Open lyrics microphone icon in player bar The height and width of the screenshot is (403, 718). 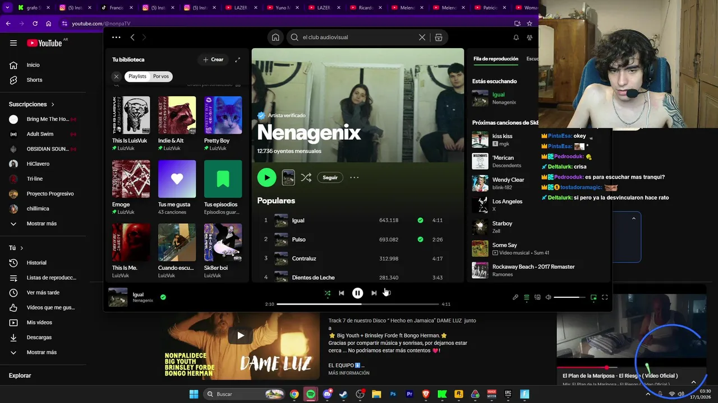point(516,297)
